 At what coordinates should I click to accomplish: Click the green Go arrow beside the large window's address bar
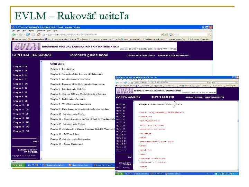166,35
